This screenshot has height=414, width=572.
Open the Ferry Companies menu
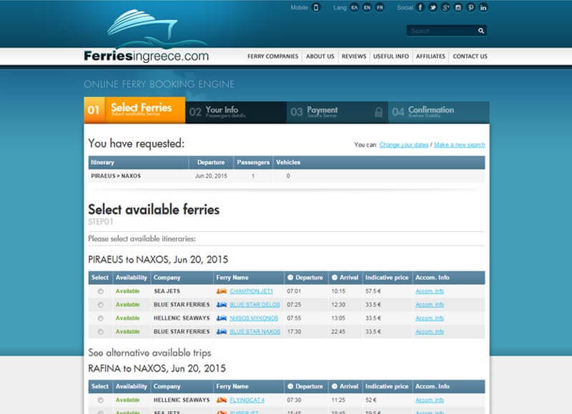coord(273,56)
